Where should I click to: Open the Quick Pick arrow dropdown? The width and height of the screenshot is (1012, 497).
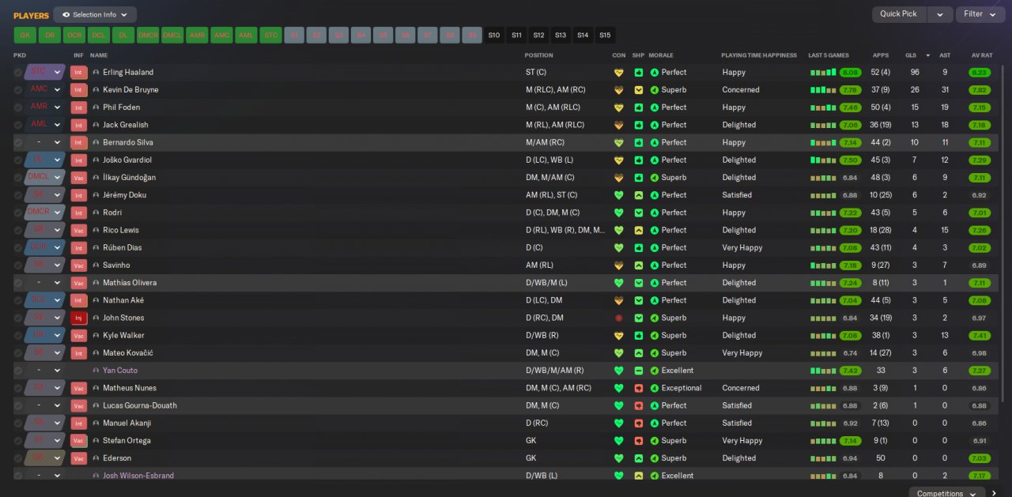click(x=939, y=14)
